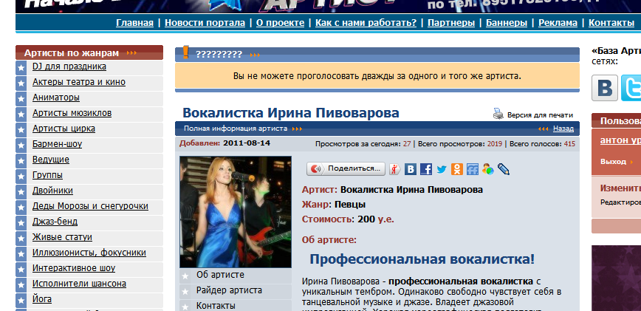The image size is (641, 311).
Task: Share via Ya.ru red figure icon
Action: tap(394, 168)
